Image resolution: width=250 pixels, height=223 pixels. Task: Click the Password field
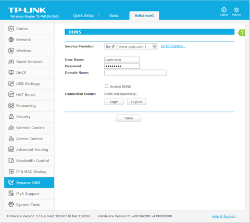tap(122, 66)
